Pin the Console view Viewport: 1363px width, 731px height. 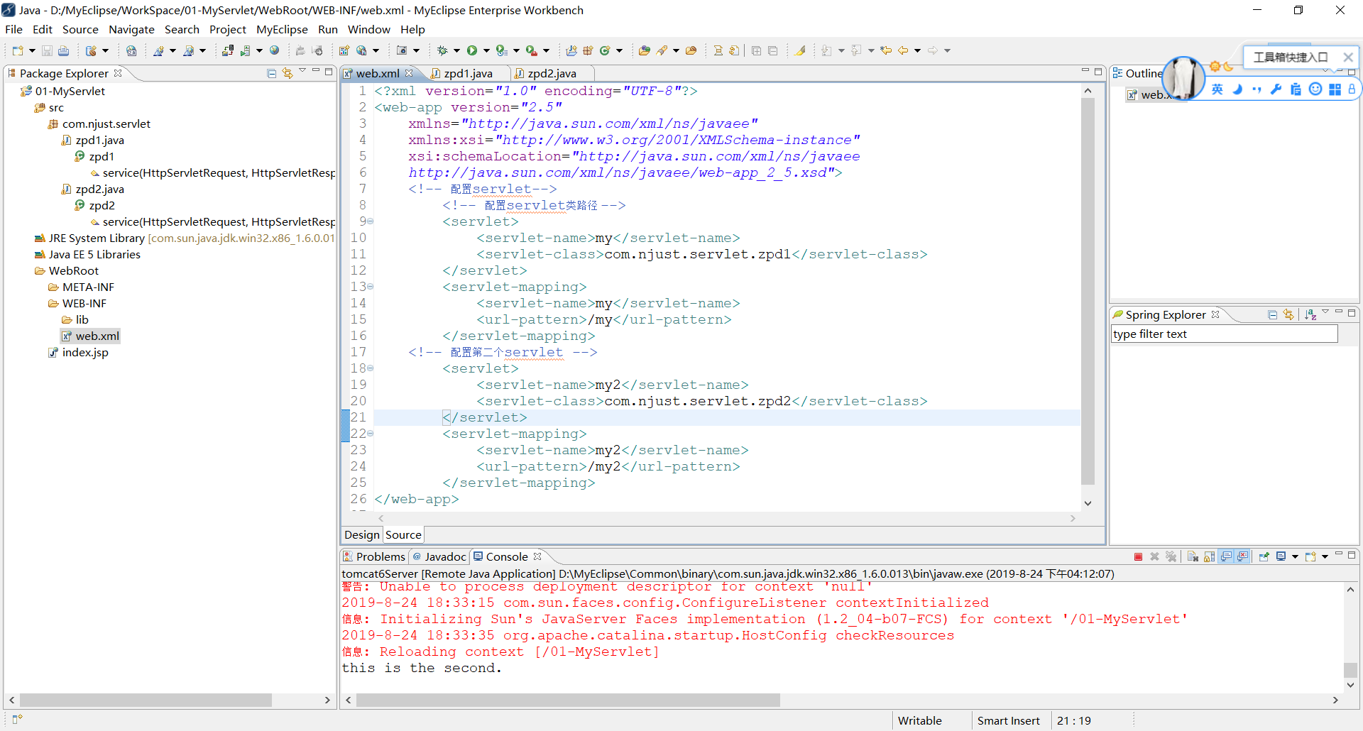pos(1264,556)
